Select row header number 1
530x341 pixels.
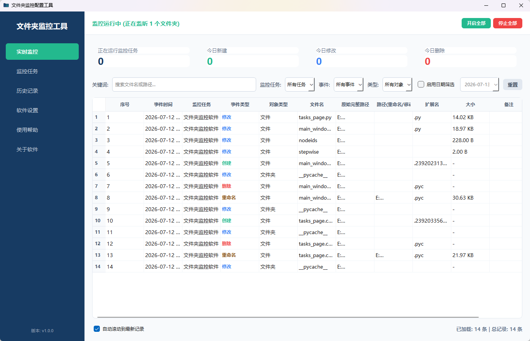tap(99, 117)
